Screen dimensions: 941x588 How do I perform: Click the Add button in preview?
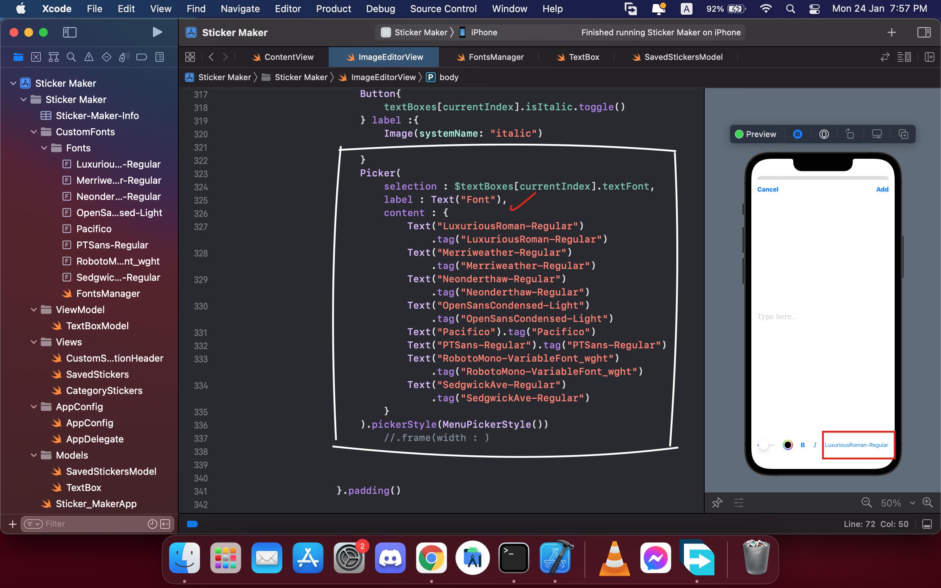[882, 188]
